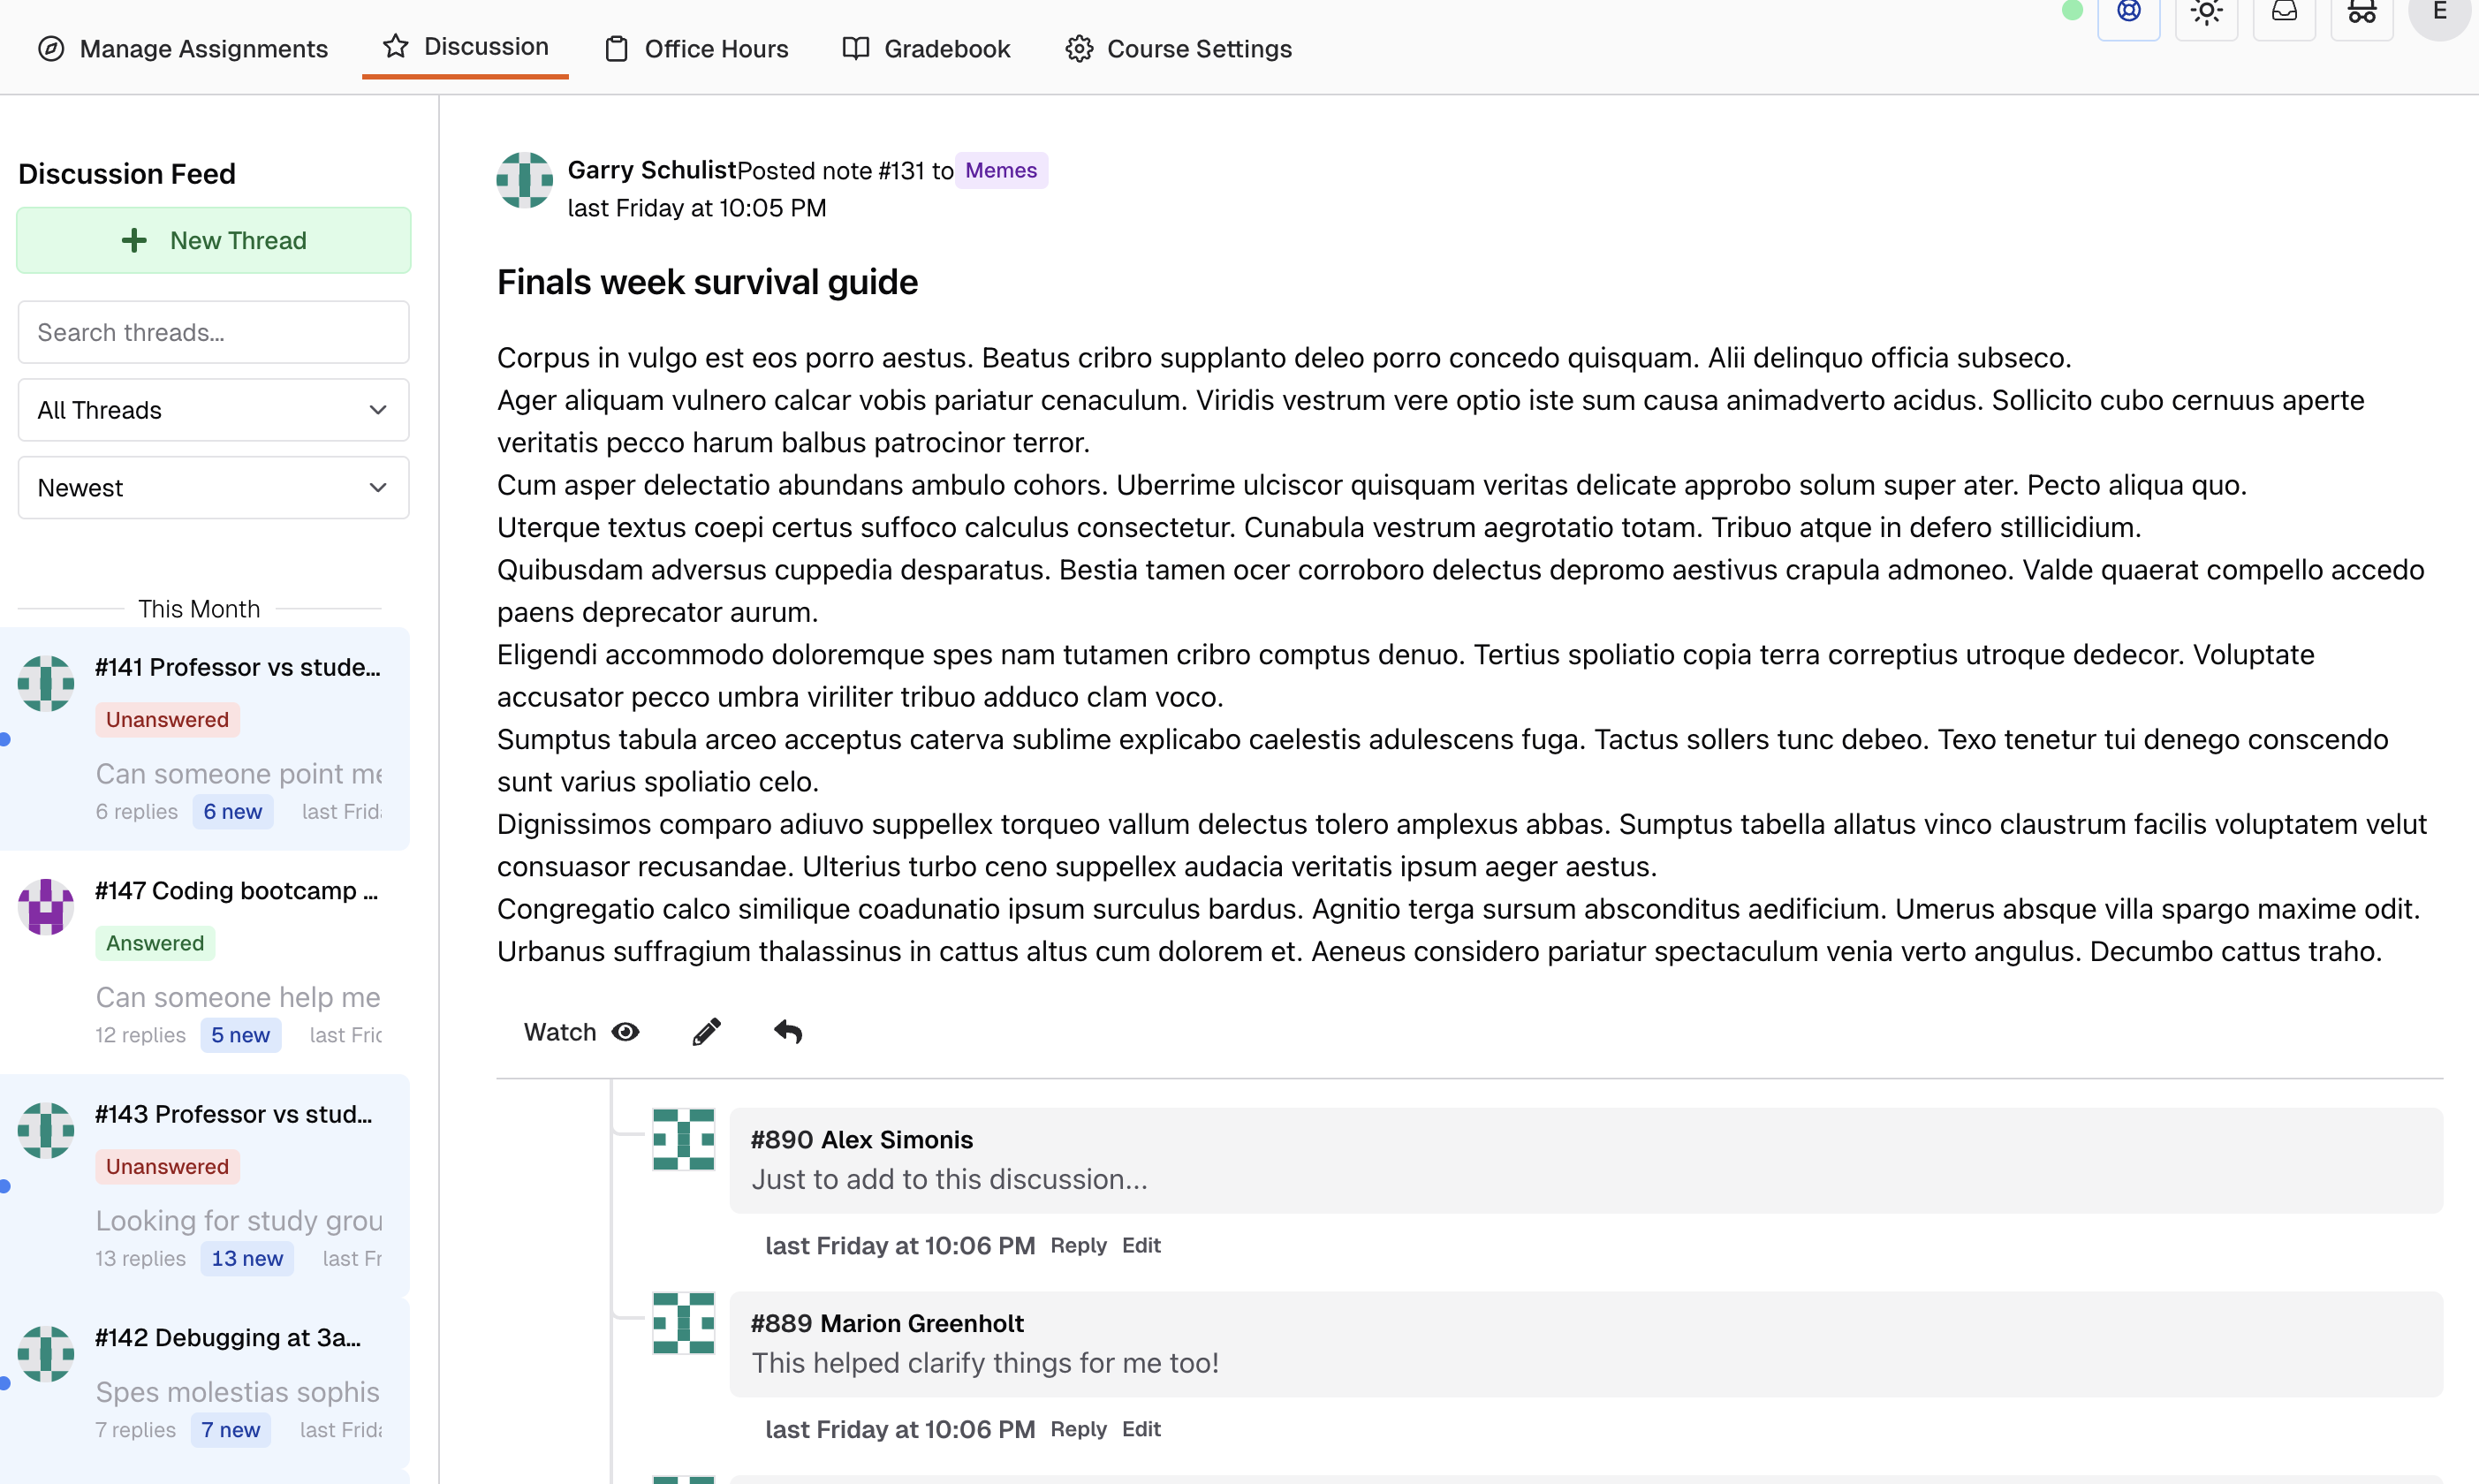Click text This helped clarify things for me too!

(x=985, y=1364)
